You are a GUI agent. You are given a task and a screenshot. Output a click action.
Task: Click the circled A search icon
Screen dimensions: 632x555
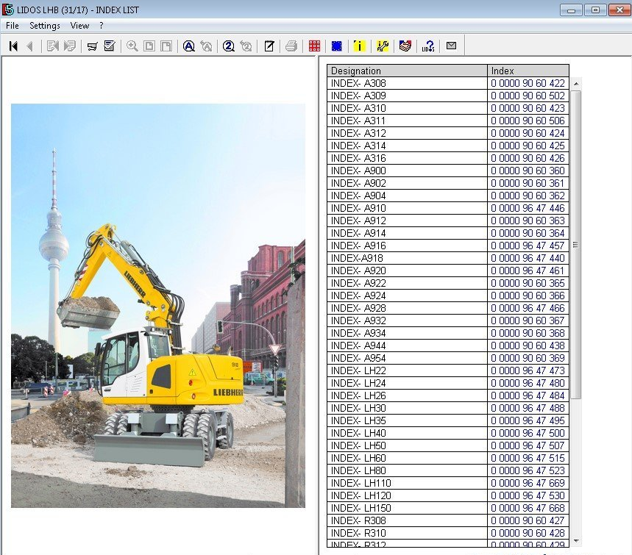[x=188, y=46]
